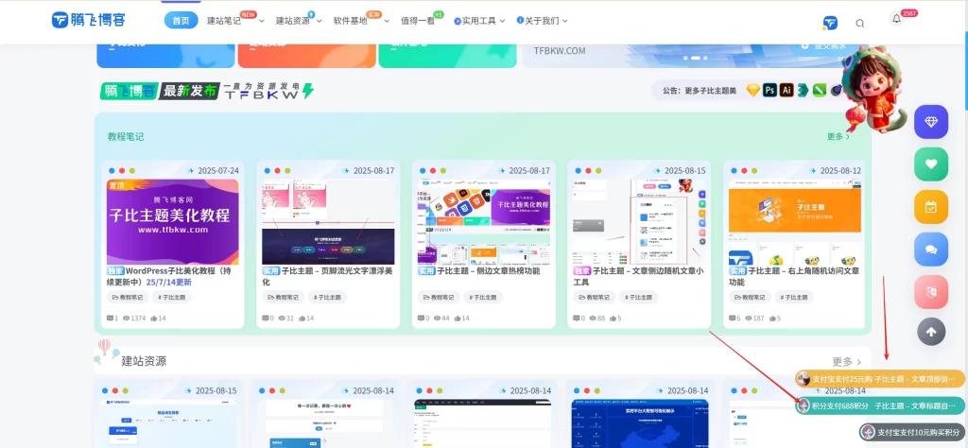968x448 pixels.
Task: Click the green heart sidebar button
Action: tap(931, 164)
